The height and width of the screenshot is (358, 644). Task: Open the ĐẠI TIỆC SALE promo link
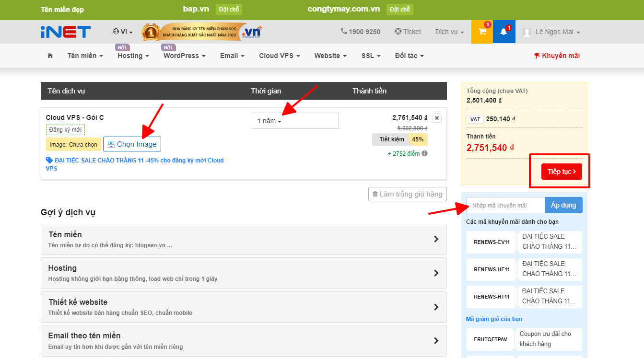(x=135, y=164)
